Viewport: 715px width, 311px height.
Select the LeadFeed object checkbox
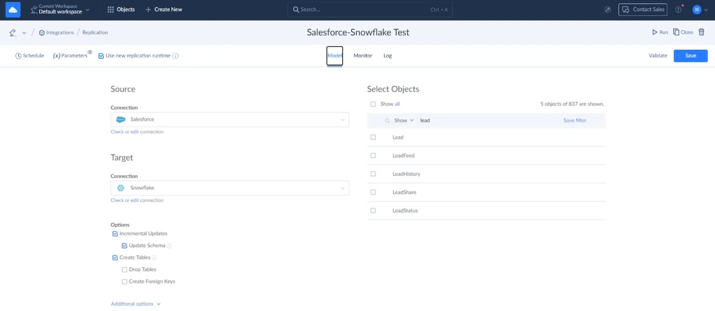(373, 156)
